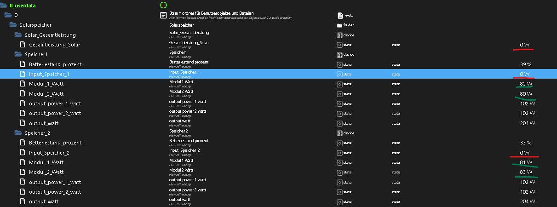Click file icon next to Input_Speicher_2

pyautogui.click(x=22, y=153)
